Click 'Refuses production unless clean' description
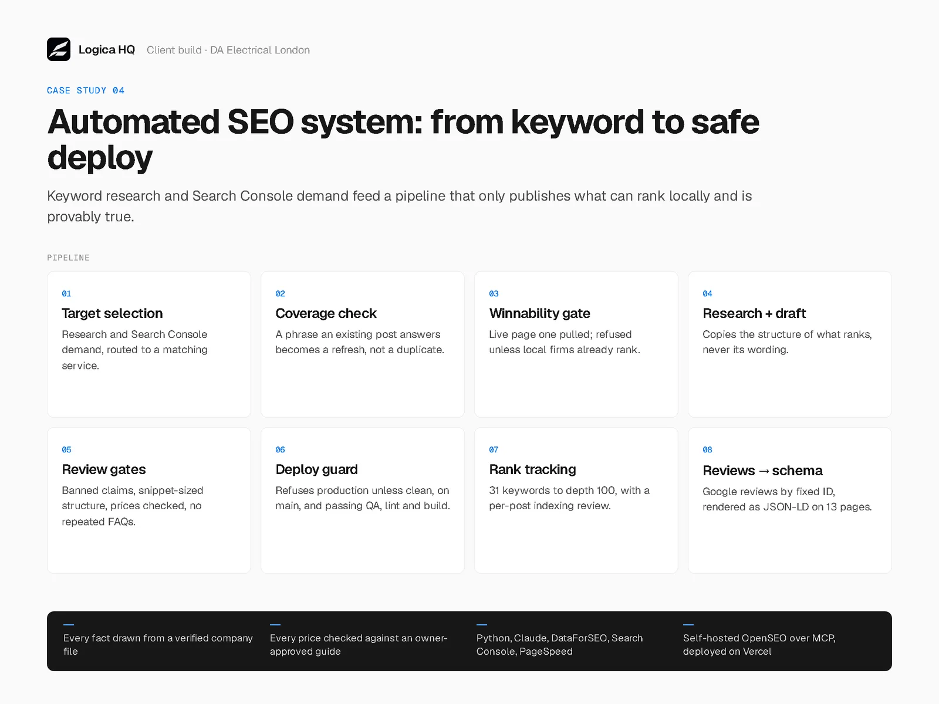The image size is (939, 704). [x=363, y=498]
